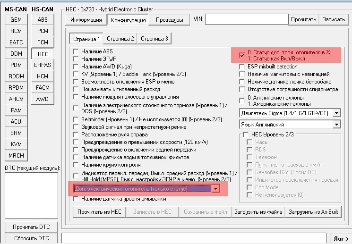The width and height of the screenshot is (352, 244).
Task: Open Страница 3 tab
Action: pos(154,39)
